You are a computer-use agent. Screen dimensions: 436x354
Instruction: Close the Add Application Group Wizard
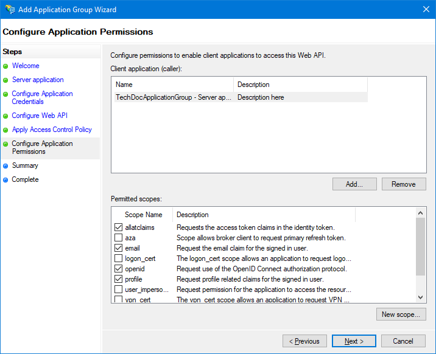click(426, 9)
